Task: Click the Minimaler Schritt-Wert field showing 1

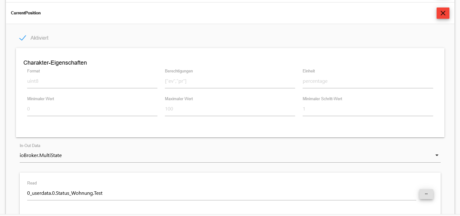Action: point(368,109)
